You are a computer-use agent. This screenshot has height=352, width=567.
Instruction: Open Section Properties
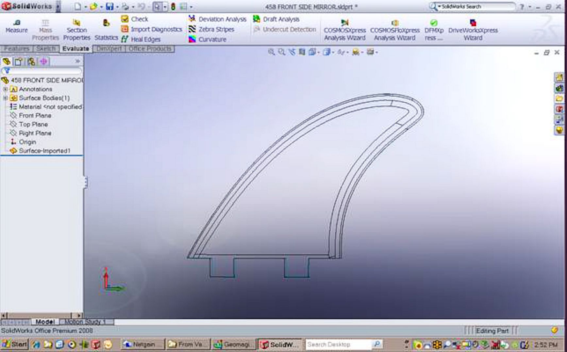click(76, 30)
